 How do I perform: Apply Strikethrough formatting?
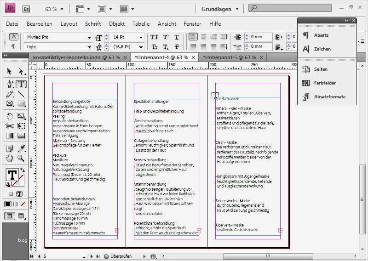coord(177,47)
